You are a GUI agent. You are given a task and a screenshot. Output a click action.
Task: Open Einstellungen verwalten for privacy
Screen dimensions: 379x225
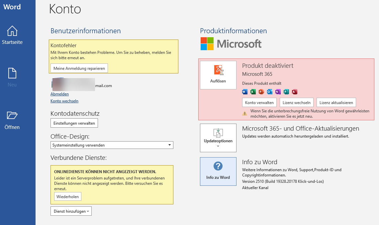coord(74,123)
